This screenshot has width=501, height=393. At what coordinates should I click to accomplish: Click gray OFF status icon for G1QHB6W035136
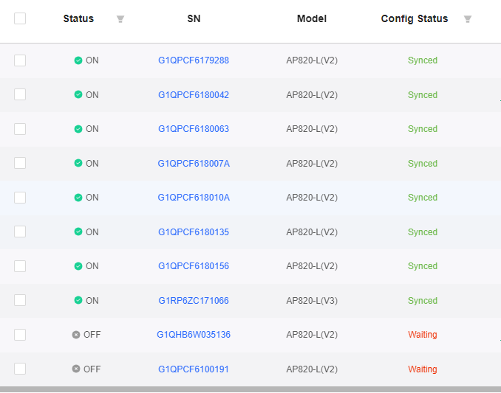(x=76, y=335)
